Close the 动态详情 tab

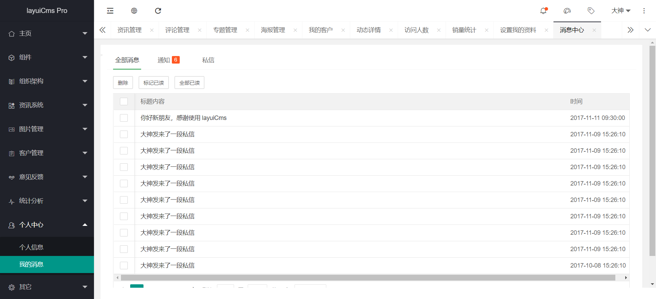click(x=391, y=30)
